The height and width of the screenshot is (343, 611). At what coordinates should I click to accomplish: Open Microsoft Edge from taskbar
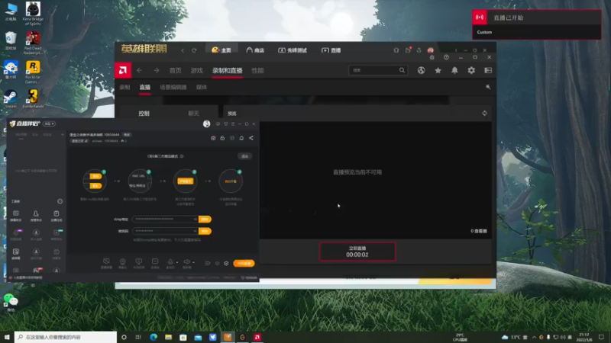pyautogui.click(x=154, y=337)
